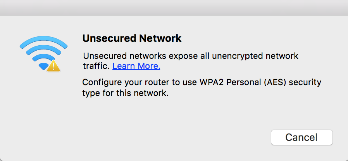This screenshot has width=348, height=161.
Task: Click the word 'Network' in the bold heading
Action: (x=160, y=38)
